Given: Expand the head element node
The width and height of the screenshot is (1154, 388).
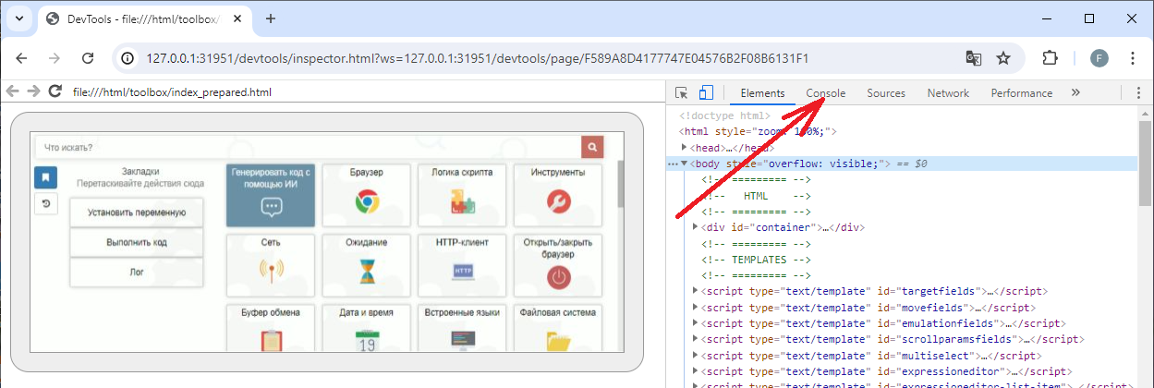Looking at the screenshot, I should (x=685, y=148).
